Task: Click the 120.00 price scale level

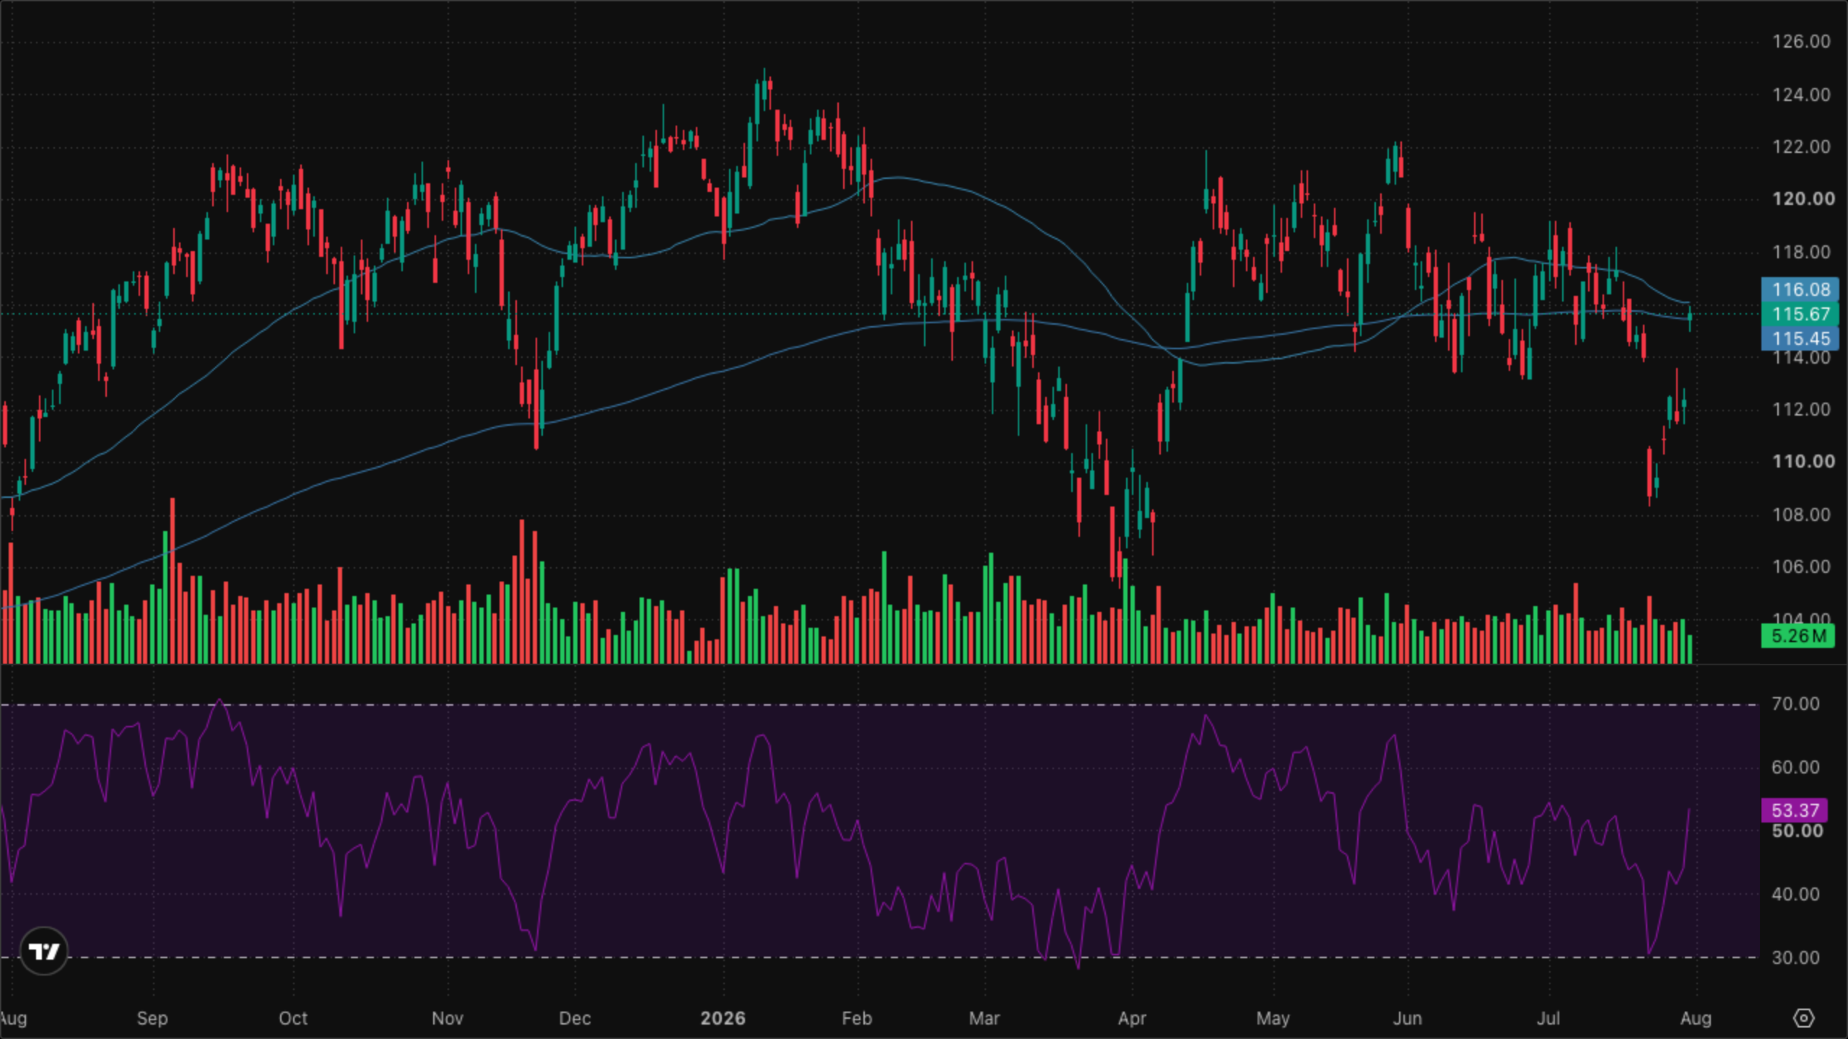Action: tap(1803, 199)
